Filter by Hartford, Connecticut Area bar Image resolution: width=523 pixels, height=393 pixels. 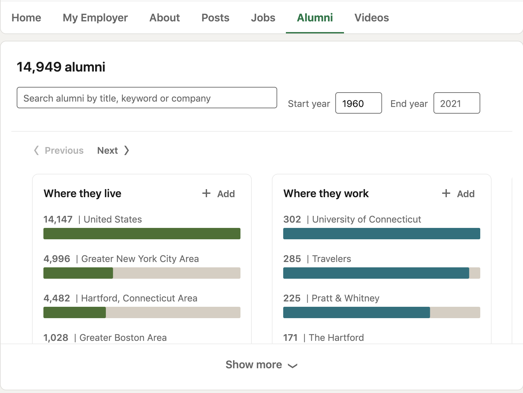coord(142,312)
